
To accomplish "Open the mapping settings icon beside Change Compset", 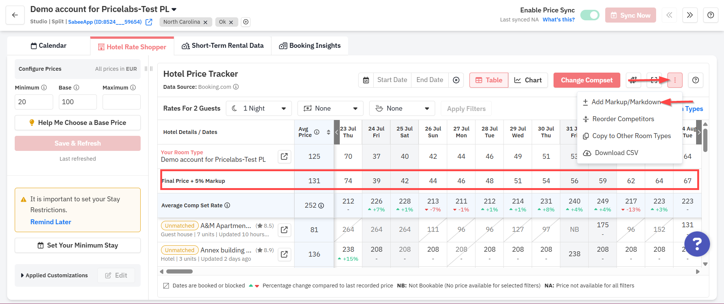I will click(x=633, y=80).
